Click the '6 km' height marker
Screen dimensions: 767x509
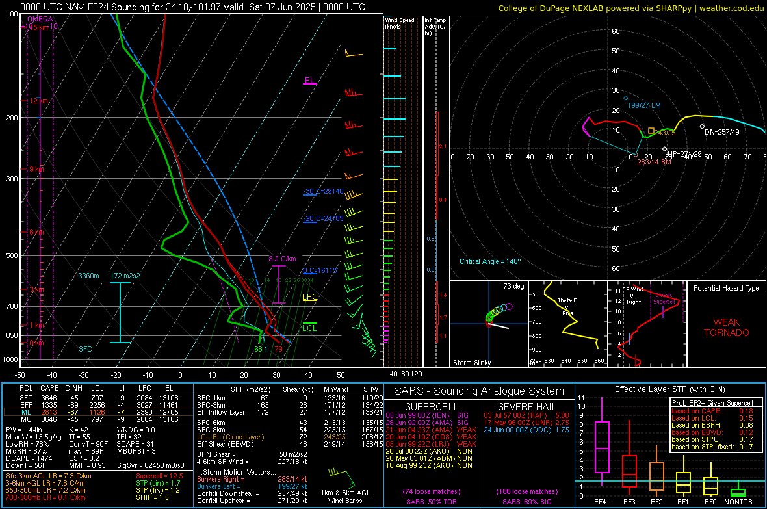point(36,232)
